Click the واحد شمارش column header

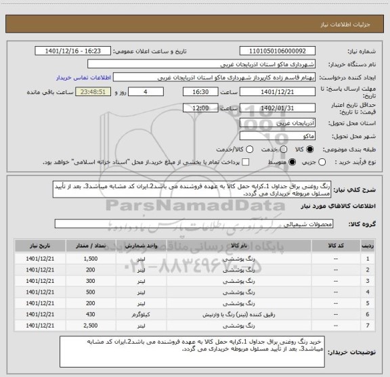(141, 246)
